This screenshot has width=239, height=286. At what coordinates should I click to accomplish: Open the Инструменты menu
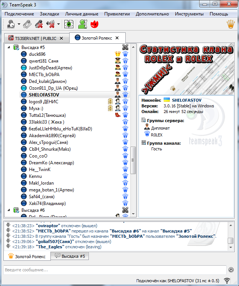point(189,14)
